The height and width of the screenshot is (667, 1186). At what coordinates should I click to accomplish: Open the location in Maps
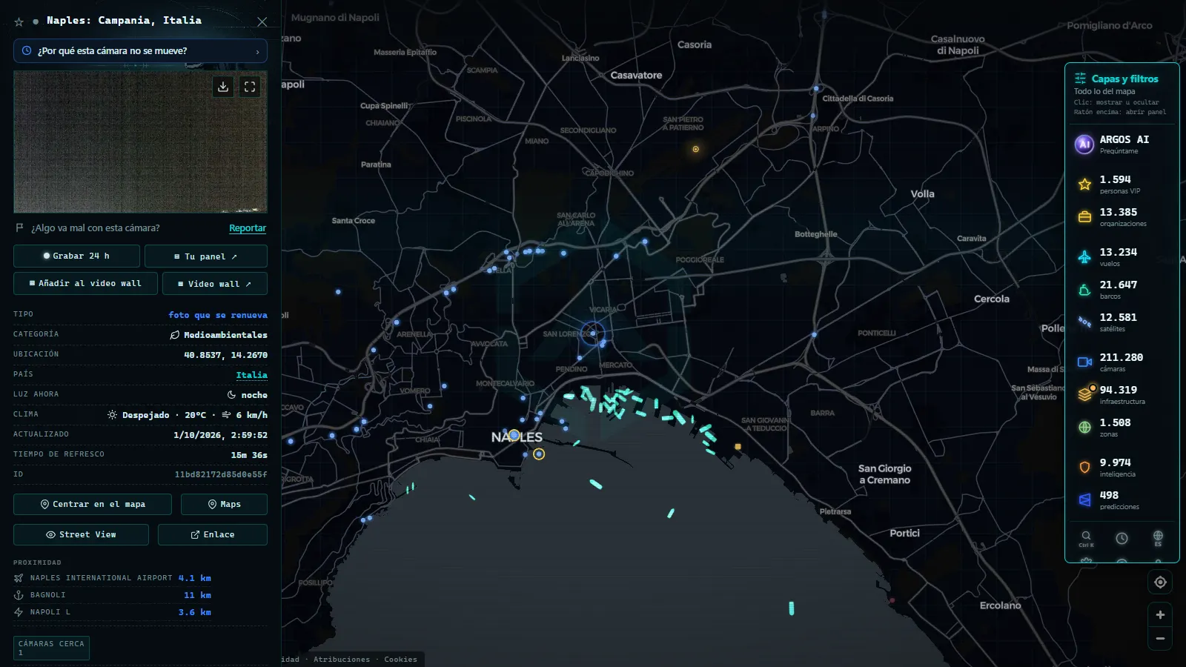(x=224, y=504)
